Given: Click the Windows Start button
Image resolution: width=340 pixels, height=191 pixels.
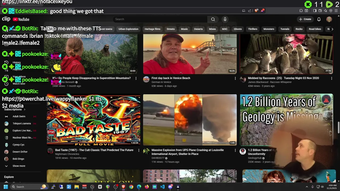Looking at the screenshot, I should (x=6, y=187).
